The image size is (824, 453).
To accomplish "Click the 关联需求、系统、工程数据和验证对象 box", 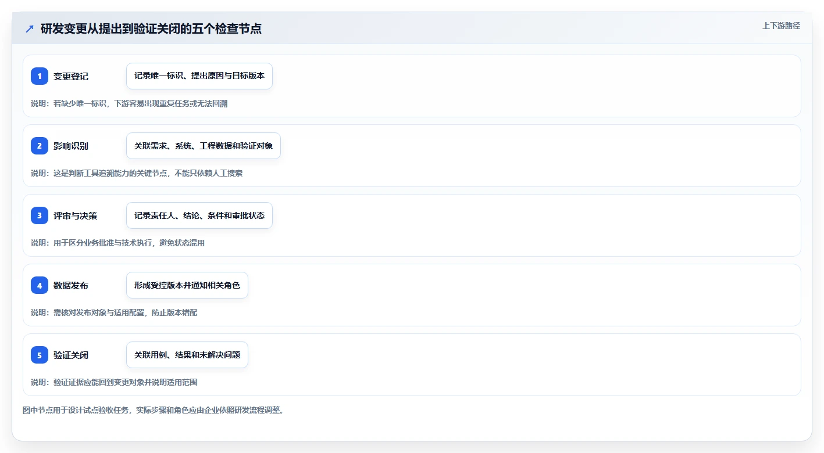I will point(204,146).
